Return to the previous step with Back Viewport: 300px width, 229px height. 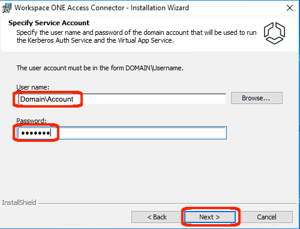[x=157, y=217]
